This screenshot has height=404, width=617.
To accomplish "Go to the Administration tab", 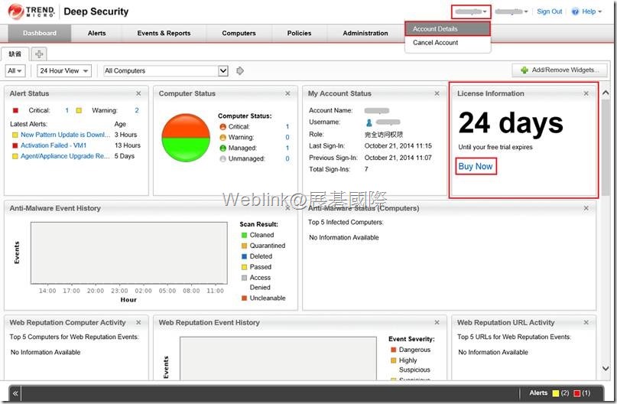I will [x=365, y=33].
